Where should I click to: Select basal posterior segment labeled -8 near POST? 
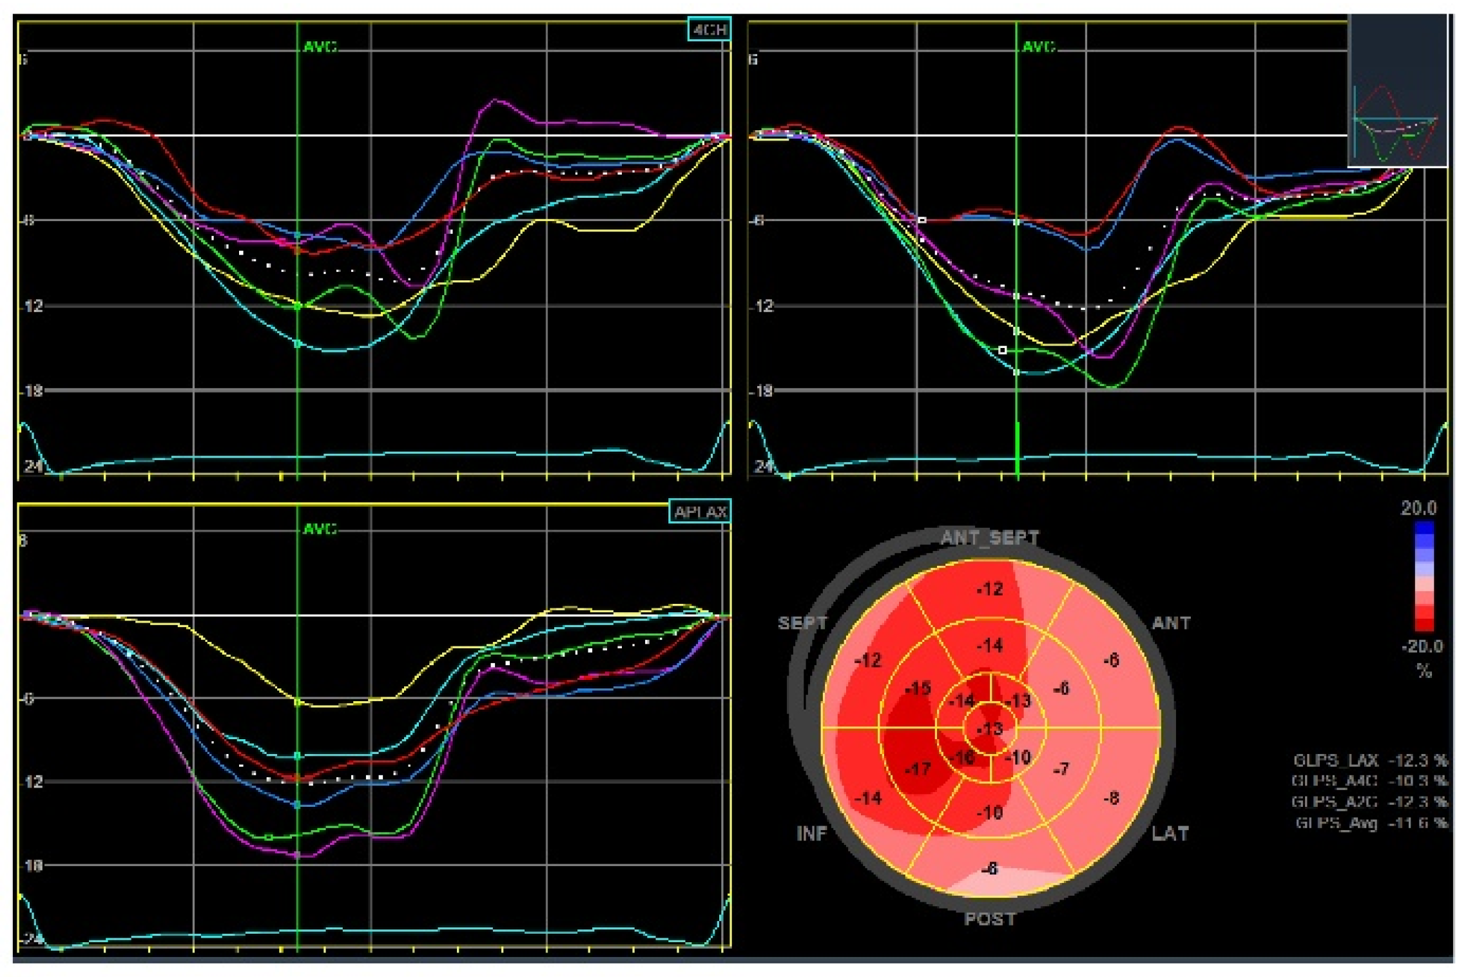coord(989,869)
